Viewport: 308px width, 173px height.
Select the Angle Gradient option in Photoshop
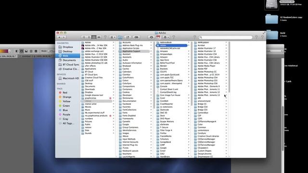26,51
